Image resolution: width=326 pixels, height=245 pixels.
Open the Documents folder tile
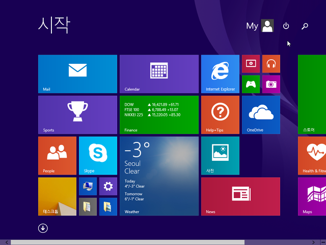(x=88, y=207)
